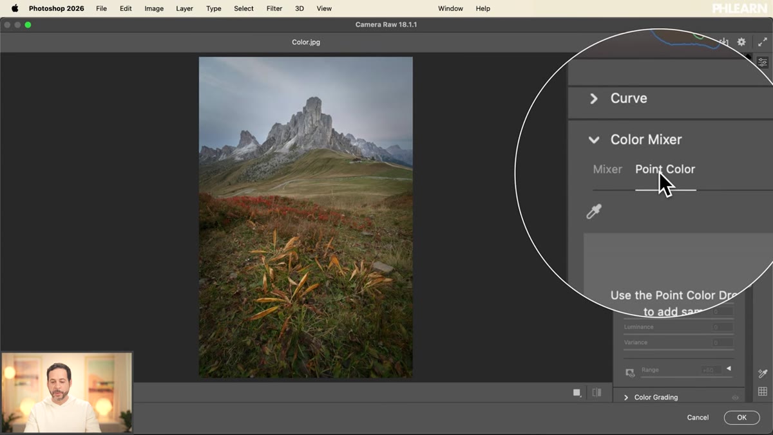Click the Luminance slider track
This screenshot has height=435, width=773.
pyautogui.click(x=678, y=334)
